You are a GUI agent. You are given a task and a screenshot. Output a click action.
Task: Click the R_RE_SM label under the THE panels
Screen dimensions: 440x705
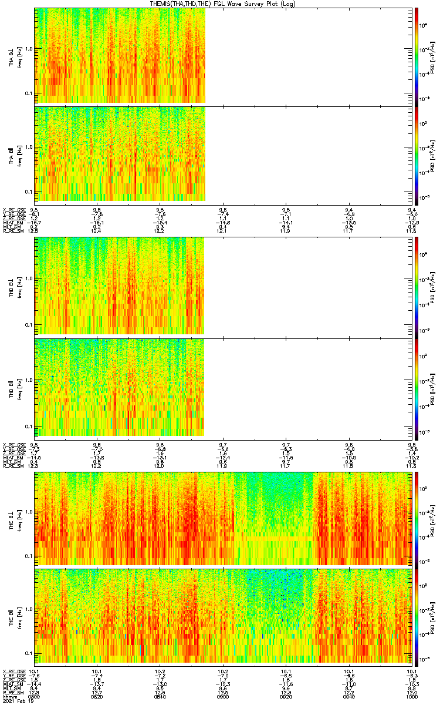15,693
